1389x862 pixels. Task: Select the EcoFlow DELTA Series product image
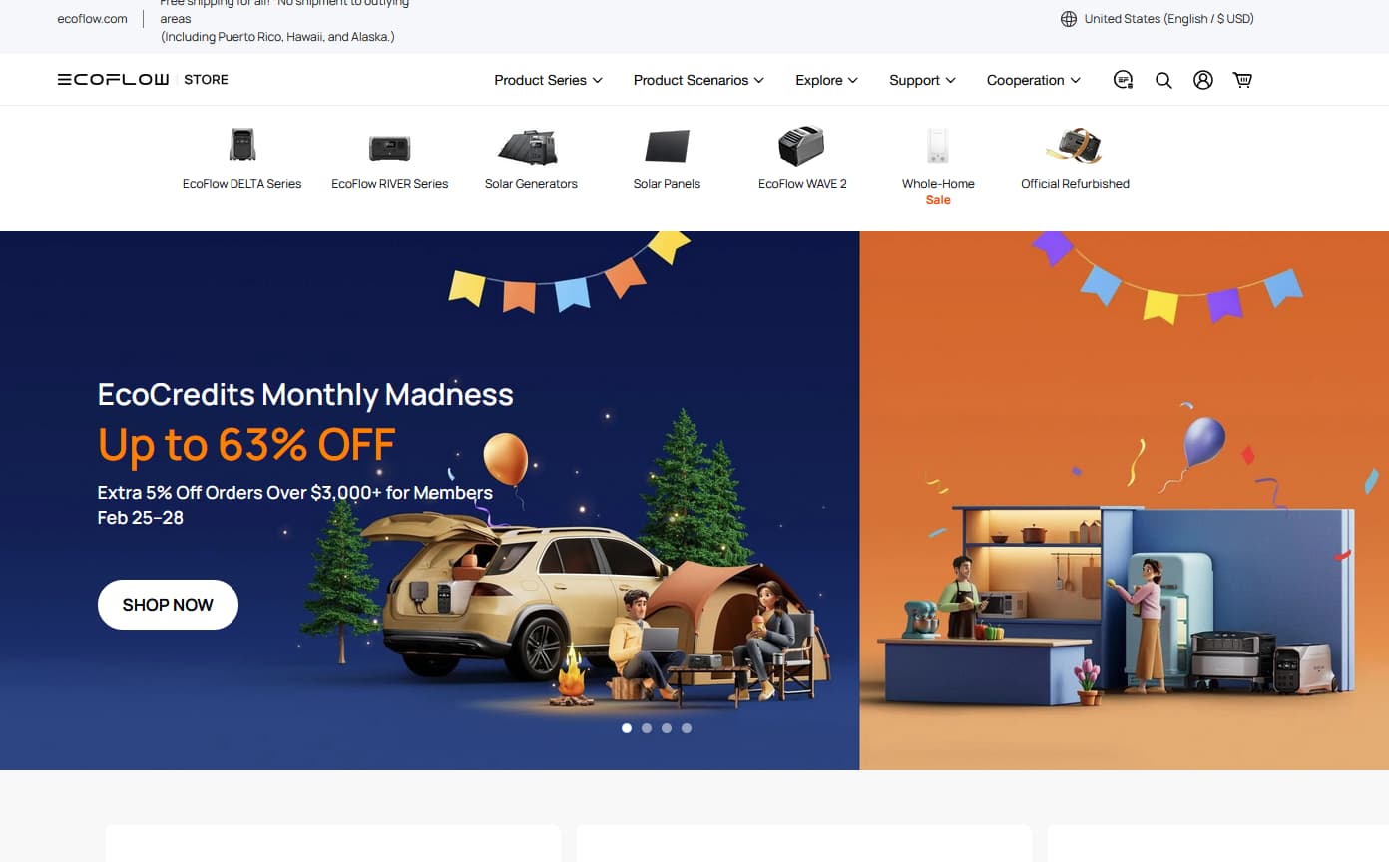[x=242, y=146]
